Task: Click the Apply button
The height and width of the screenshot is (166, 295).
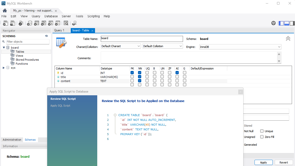Action: (263, 162)
